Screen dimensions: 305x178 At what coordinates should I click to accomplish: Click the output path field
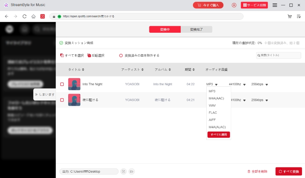point(89,172)
